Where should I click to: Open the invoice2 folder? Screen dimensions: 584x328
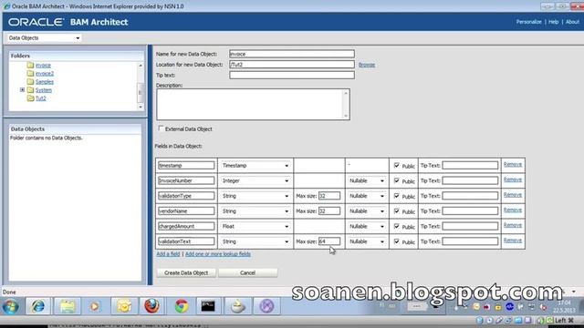click(x=45, y=74)
